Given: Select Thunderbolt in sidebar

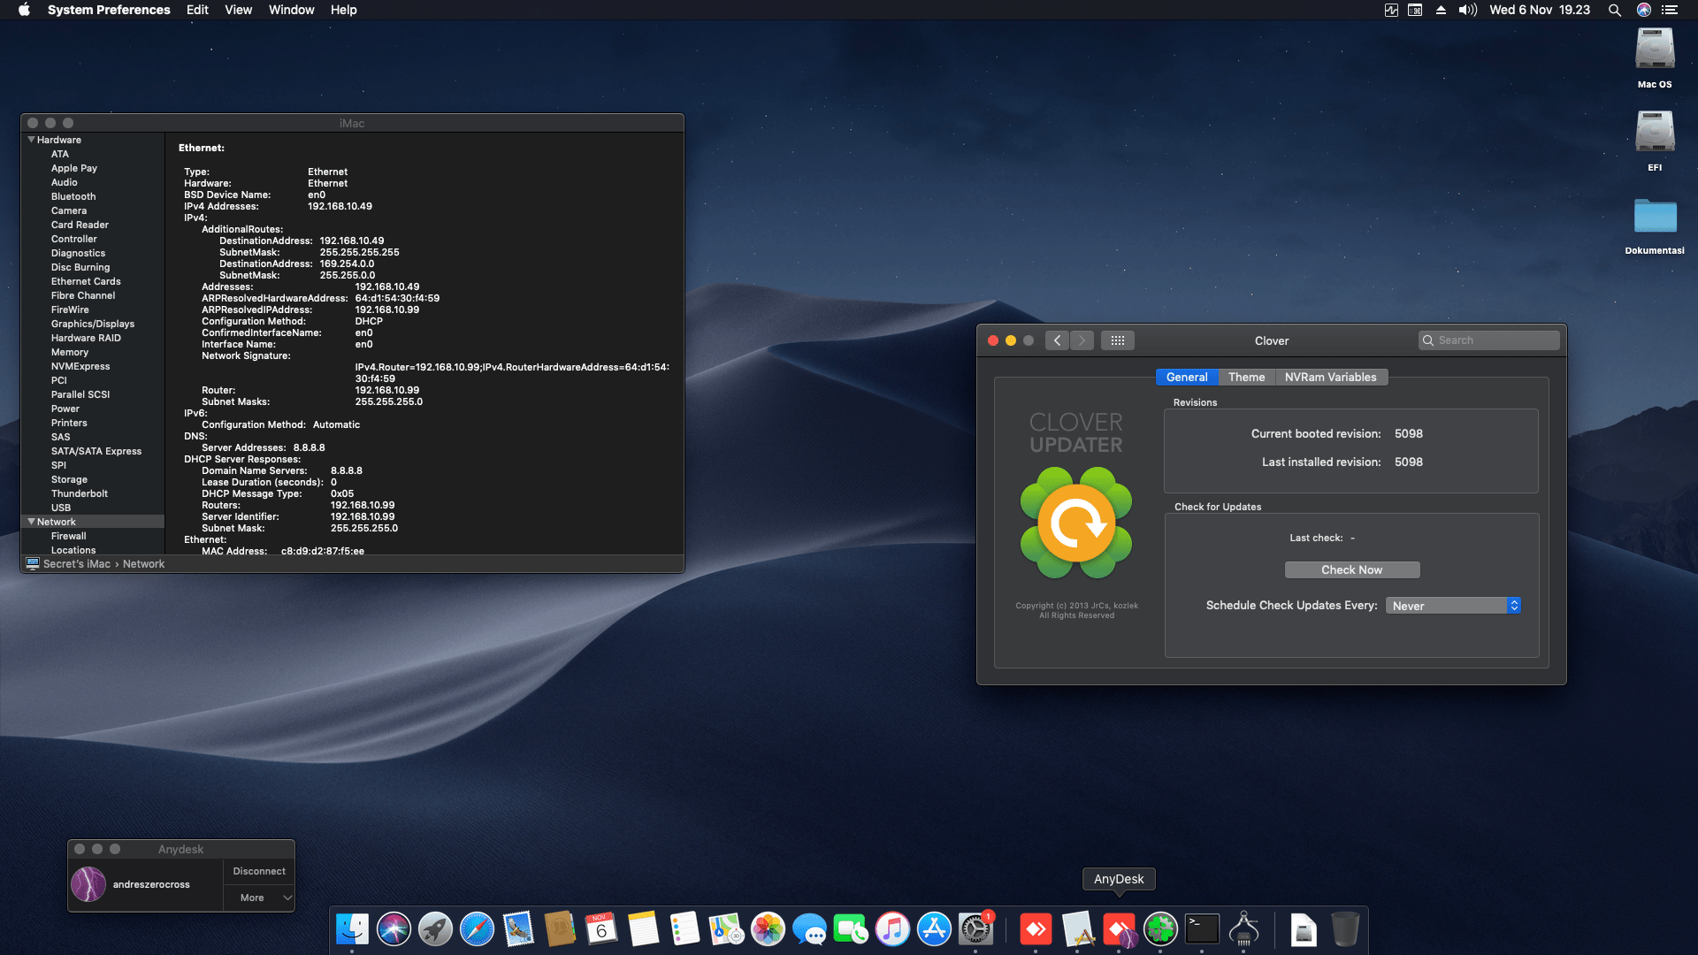Looking at the screenshot, I should tap(80, 493).
